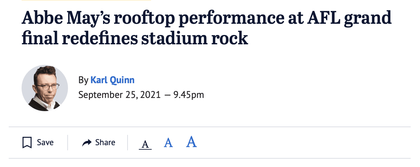Select the smallest underlined text size A

point(145,144)
